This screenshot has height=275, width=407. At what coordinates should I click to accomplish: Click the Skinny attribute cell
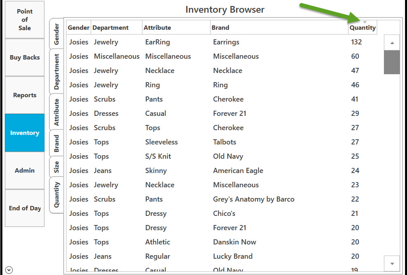click(156, 171)
